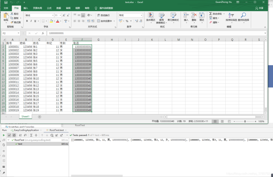Viewport: 273px width, 177px height.
Task: Select the RootTest.test run tab
Action: tap(57, 130)
